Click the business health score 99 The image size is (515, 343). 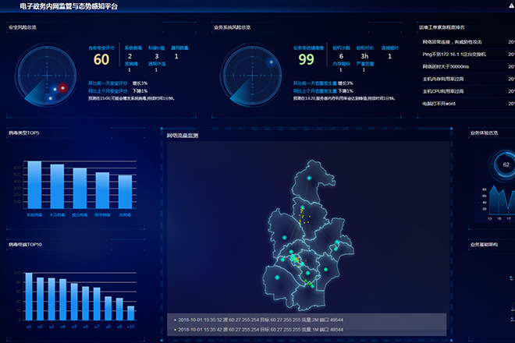(306, 60)
